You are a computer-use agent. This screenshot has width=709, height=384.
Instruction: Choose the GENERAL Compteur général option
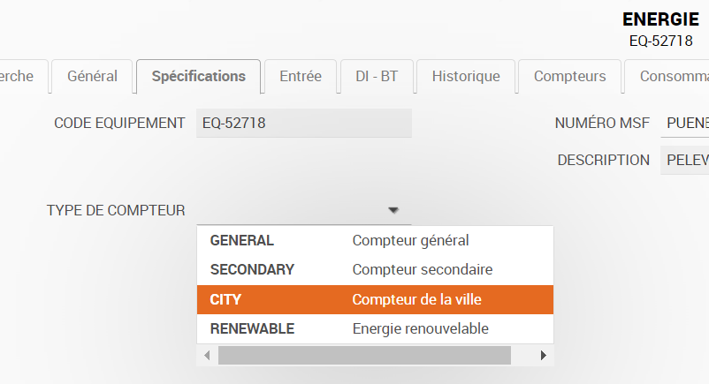point(376,240)
